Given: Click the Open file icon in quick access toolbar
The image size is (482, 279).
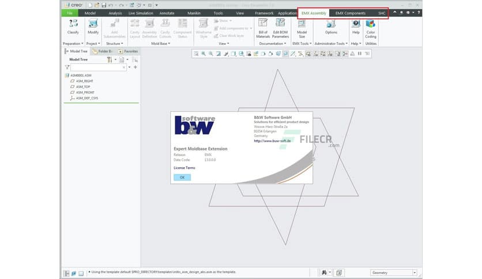Looking at the screenshot, I should (x=97, y=5).
